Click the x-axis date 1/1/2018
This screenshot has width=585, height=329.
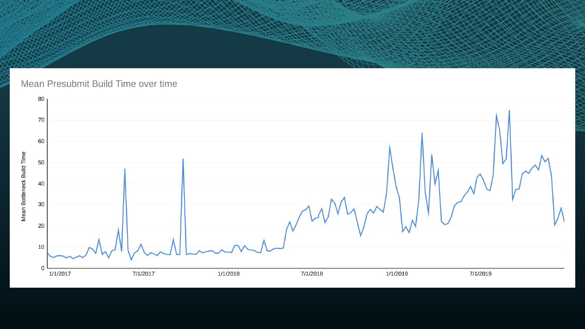229,274
